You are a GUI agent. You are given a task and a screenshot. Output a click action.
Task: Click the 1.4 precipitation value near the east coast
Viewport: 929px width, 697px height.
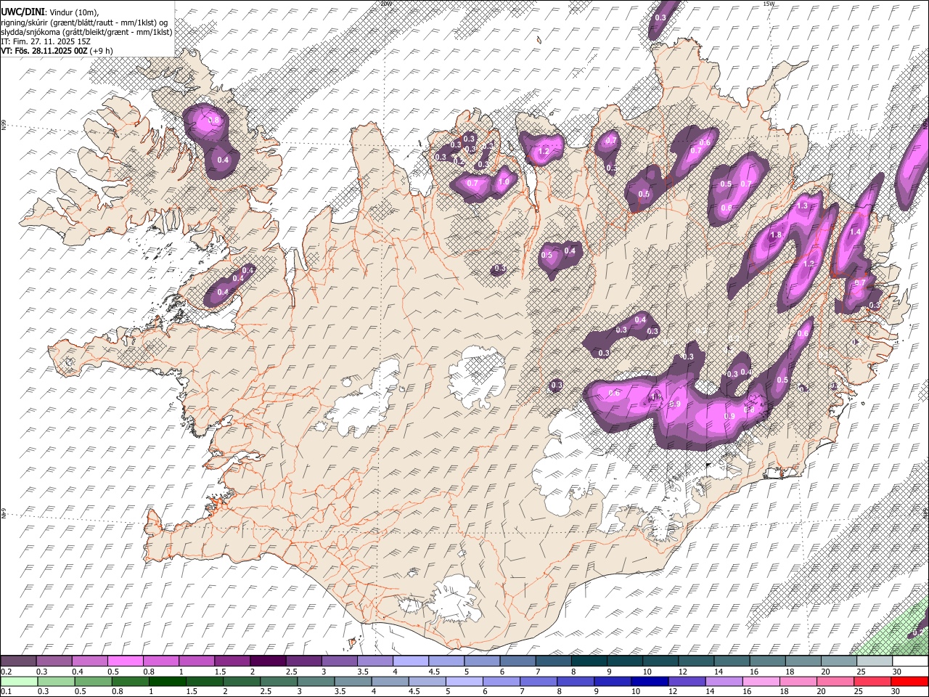pos(855,232)
